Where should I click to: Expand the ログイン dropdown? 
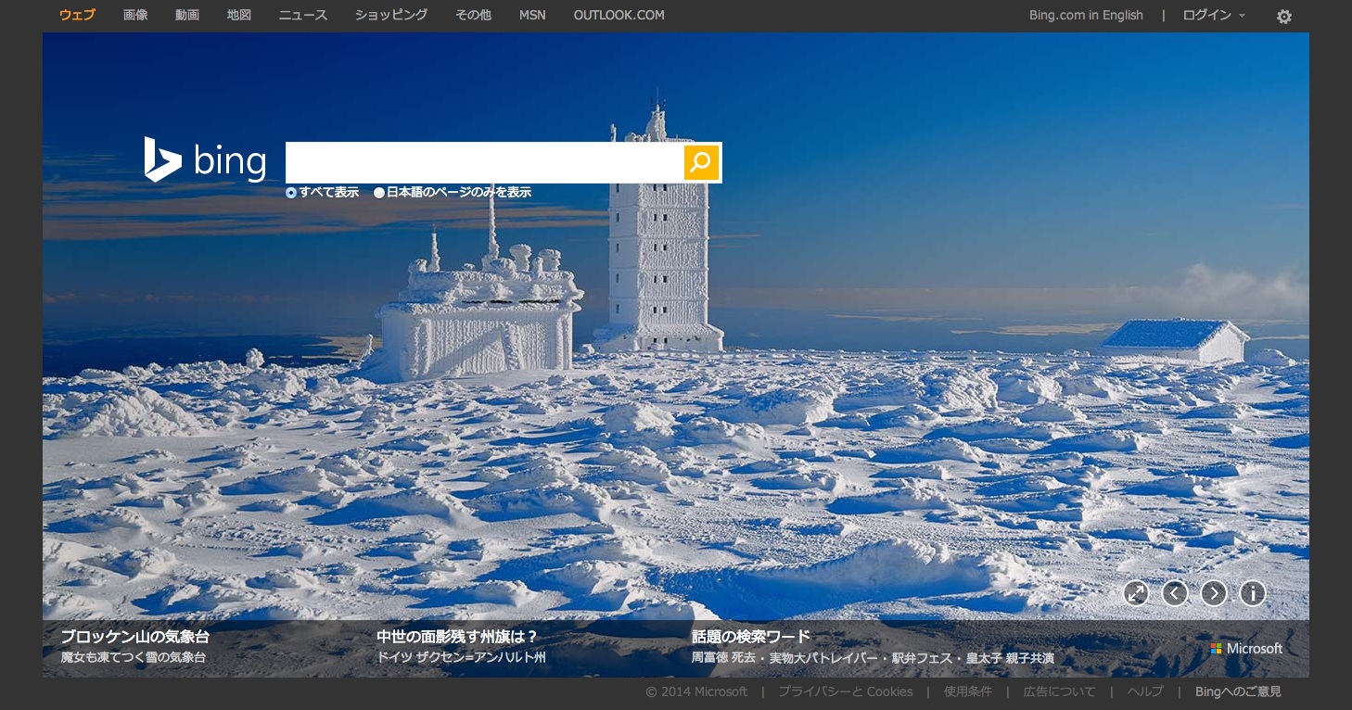click(x=1213, y=15)
